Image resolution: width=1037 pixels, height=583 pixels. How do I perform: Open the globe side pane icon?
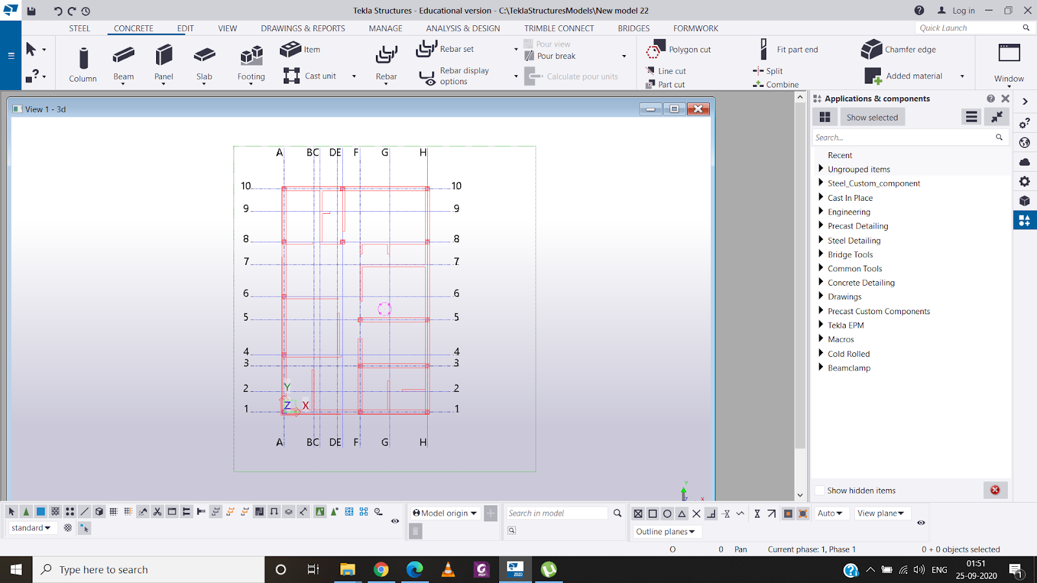point(1025,143)
